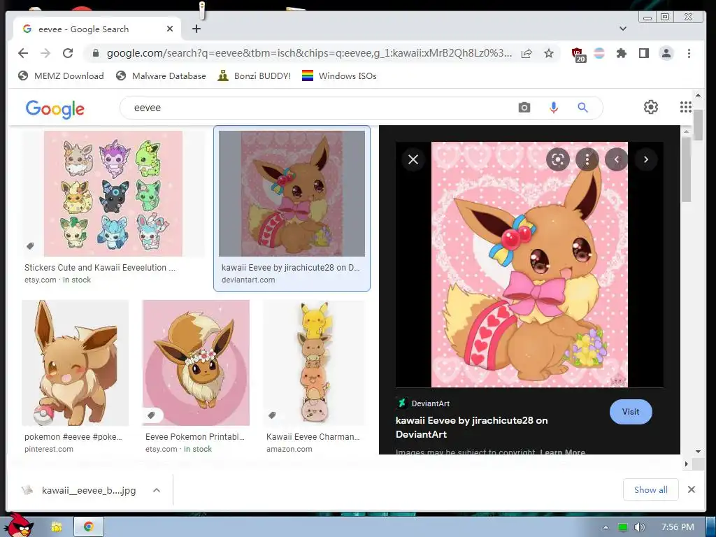
Task: Open preview panel's three-dot options
Action: tap(587, 159)
